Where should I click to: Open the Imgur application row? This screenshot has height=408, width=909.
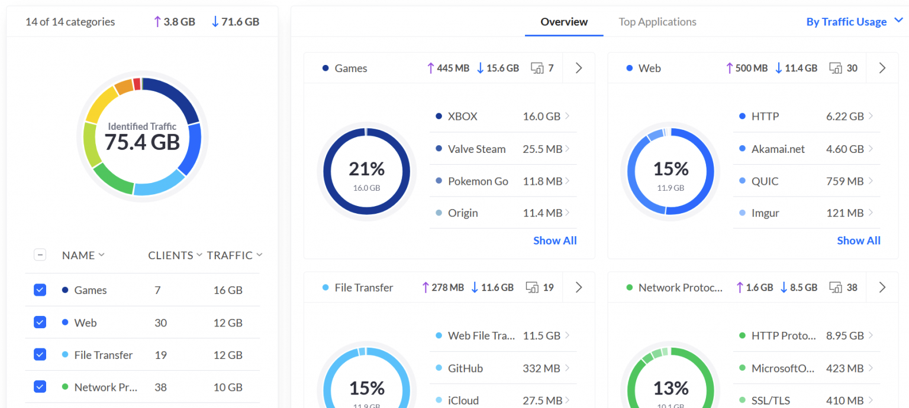click(x=807, y=213)
